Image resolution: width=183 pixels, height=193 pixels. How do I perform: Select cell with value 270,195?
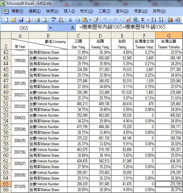click(169, 184)
